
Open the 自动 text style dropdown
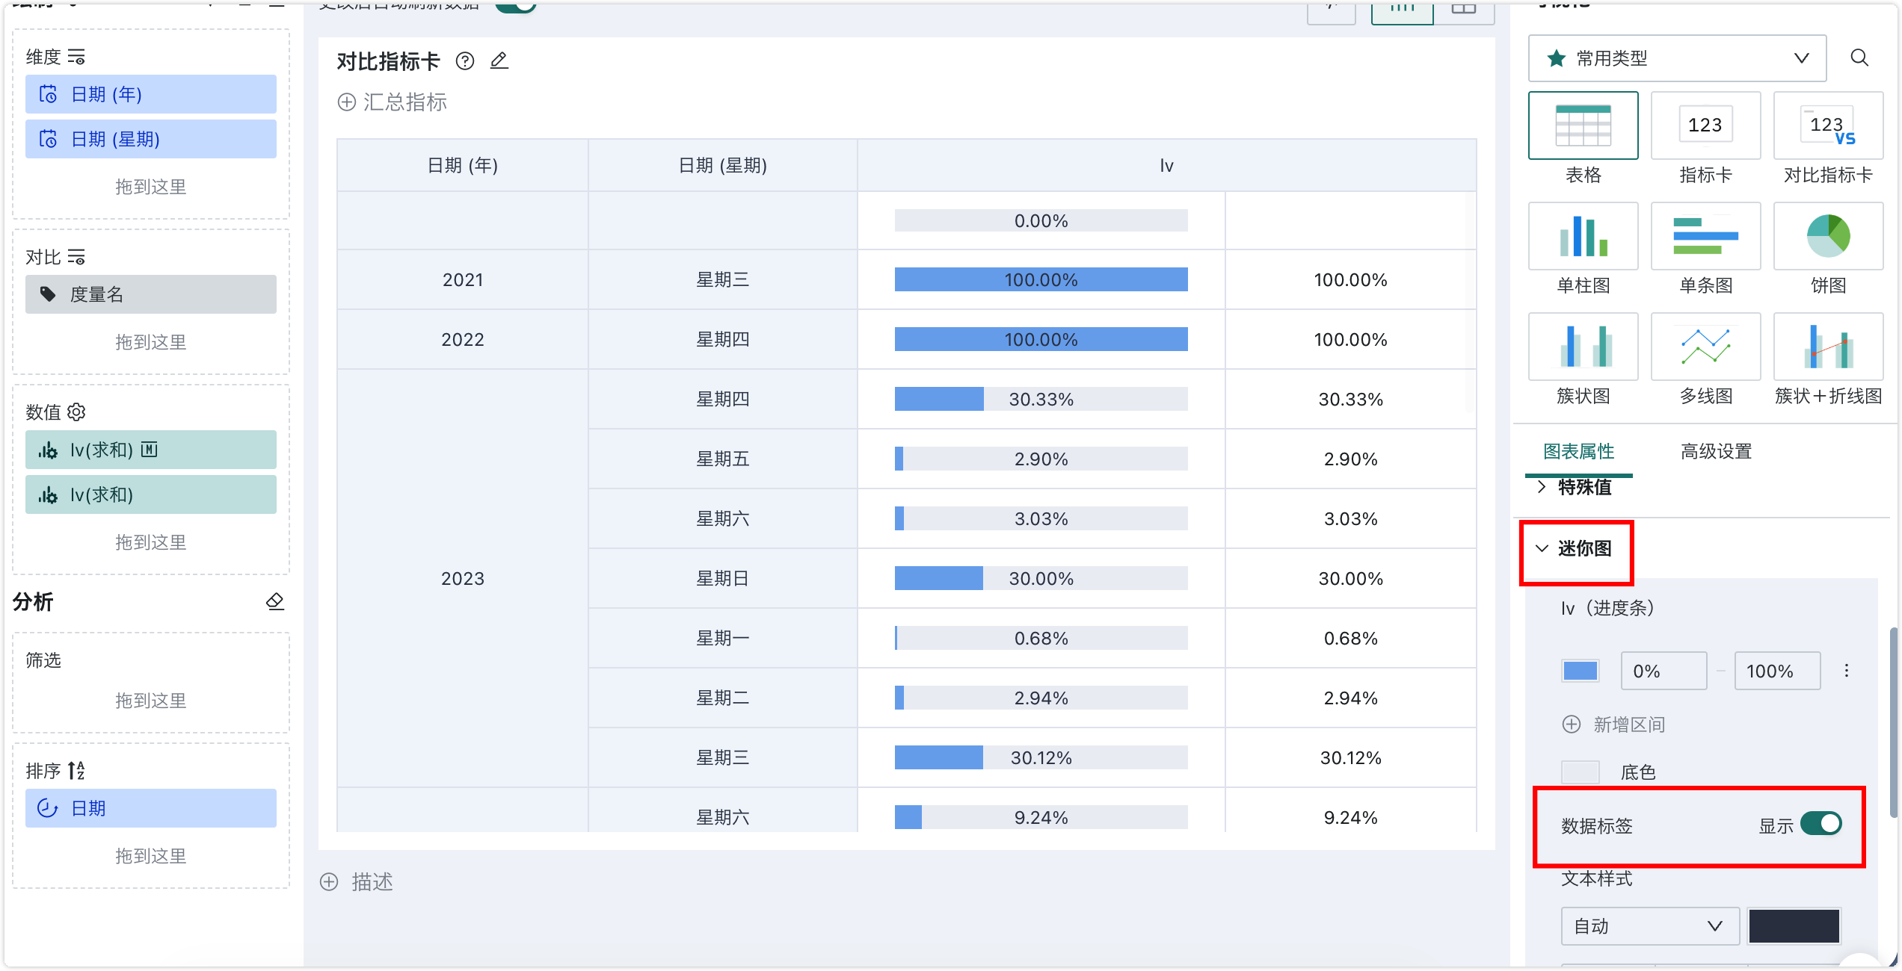[1650, 926]
